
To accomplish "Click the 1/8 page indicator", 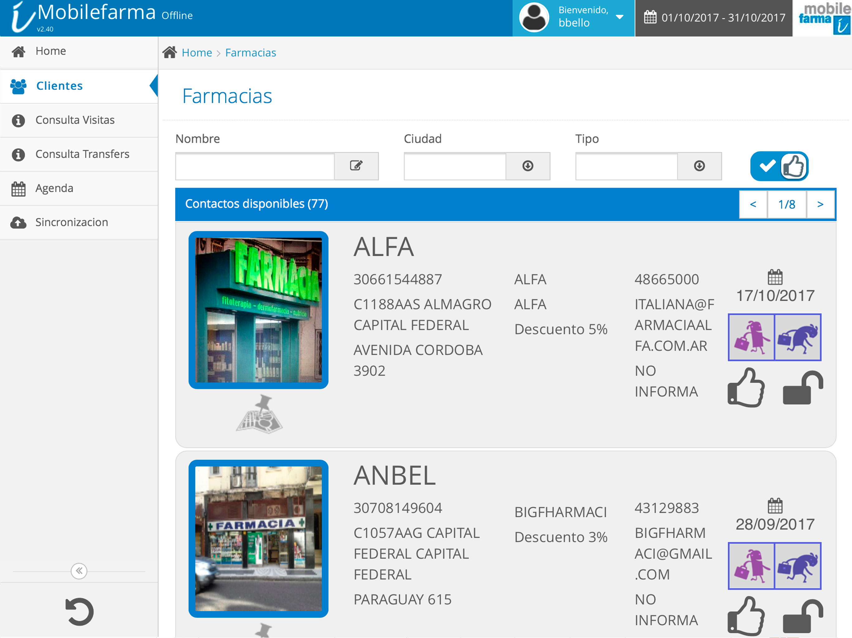I will [787, 204].
